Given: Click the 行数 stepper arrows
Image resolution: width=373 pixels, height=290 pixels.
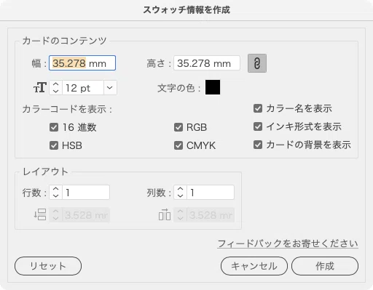Looking at the screenshot, I should click(x=55, y=193).
